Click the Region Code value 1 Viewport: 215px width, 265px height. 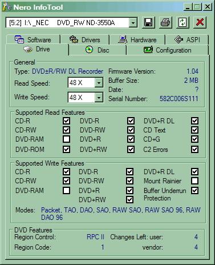pos(103,247)
